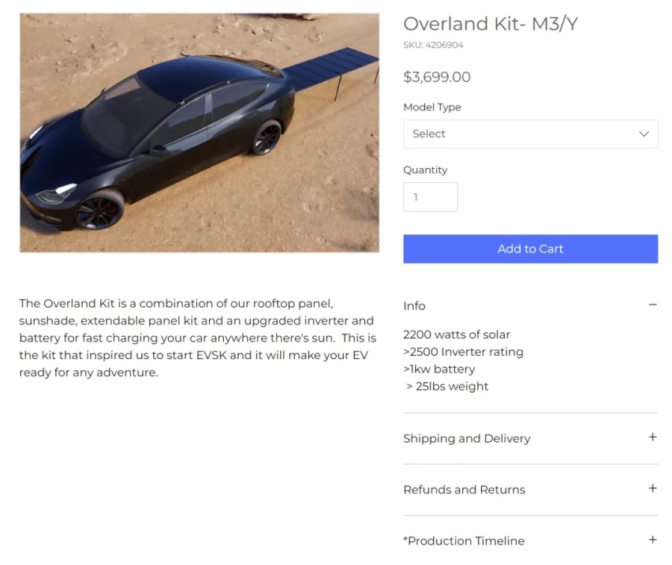Click the SKU 4206904 text
This screenshot has height=565, width=672.
(433, 45)
